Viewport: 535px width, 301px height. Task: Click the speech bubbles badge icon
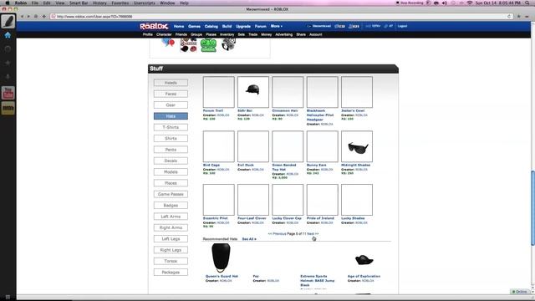point(168,43)
